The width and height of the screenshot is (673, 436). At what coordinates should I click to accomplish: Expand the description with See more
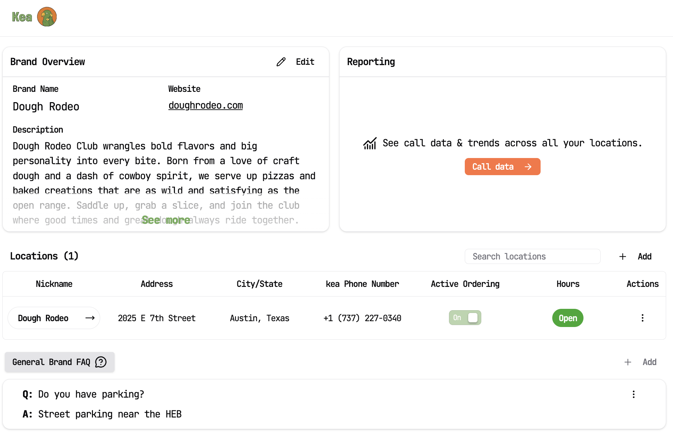[x=166, y=220]
